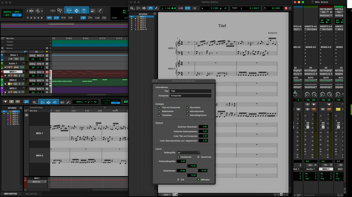Select the Pencil tool in Noten-Editor

pyautogui.click(x=156, y=8)
